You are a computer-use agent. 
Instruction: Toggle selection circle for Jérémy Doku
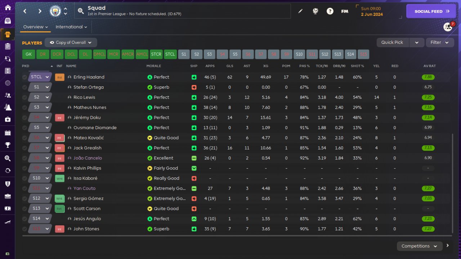pos(24,118)
